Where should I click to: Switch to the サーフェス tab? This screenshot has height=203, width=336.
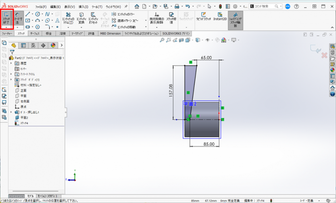(x=35, y=34)
